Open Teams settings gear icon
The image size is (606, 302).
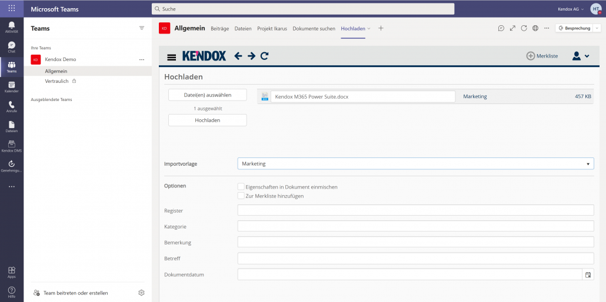pyautogui.click(x=141, y=293)
